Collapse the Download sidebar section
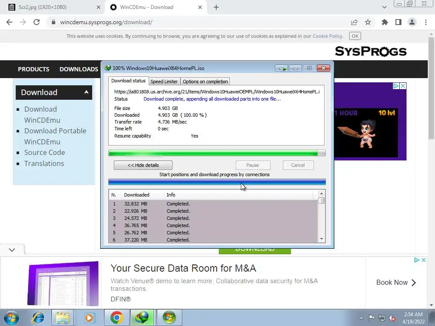Image resolution: width=435 pixels, height=326 pixels. point(87,92)
